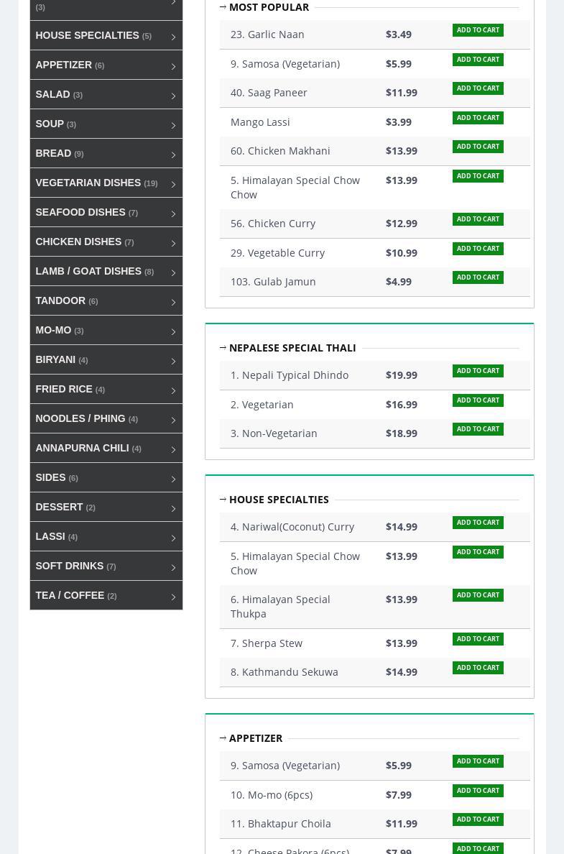The height and width of the screenshot is (854, 564).
Task: Collapse the Most Popular section
Action: [223, 7]
